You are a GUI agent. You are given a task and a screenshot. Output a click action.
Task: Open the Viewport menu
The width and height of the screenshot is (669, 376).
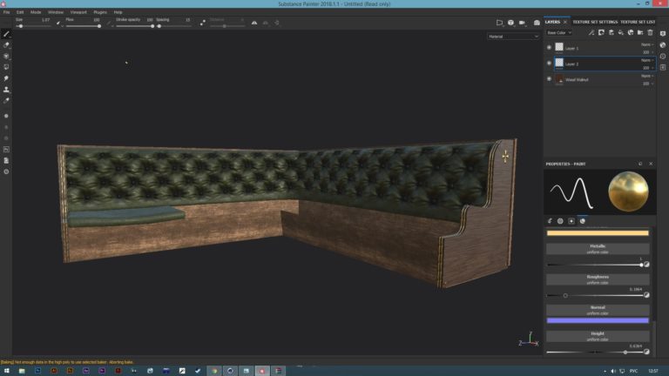(x=78, y=12)
